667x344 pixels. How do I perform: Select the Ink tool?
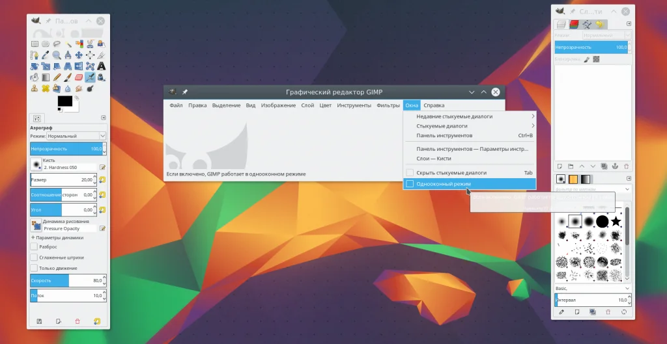click(101, 77)
